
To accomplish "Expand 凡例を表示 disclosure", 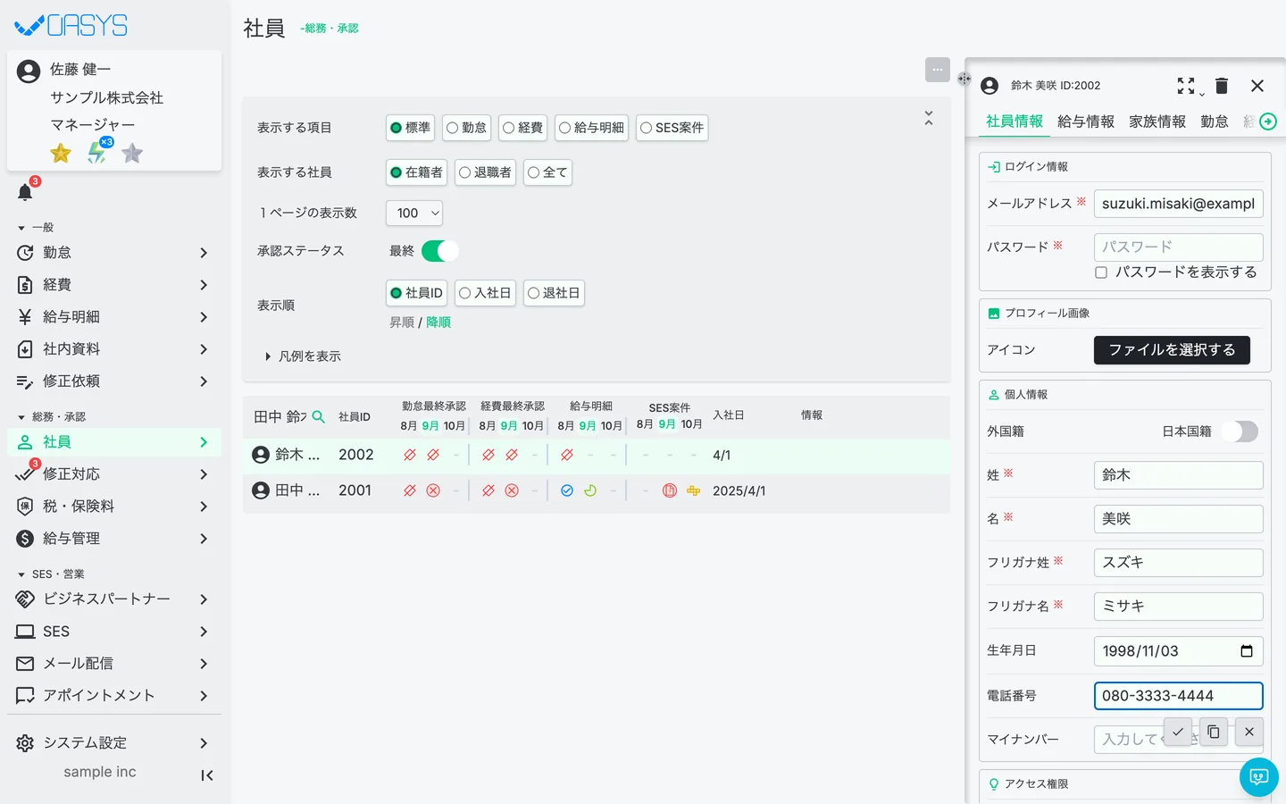I will point(304,356).
